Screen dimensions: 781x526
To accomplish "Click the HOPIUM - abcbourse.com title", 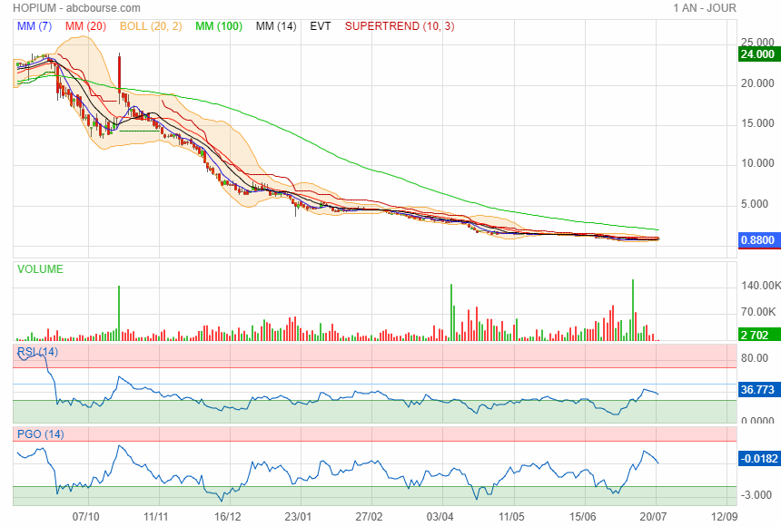I will point(76,8).
